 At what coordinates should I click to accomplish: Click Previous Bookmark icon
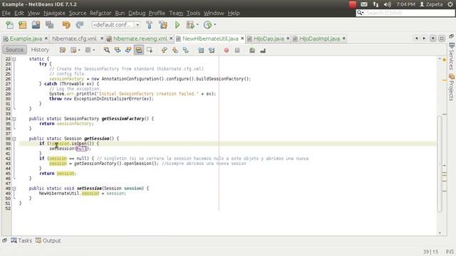(x=165, y=50)
